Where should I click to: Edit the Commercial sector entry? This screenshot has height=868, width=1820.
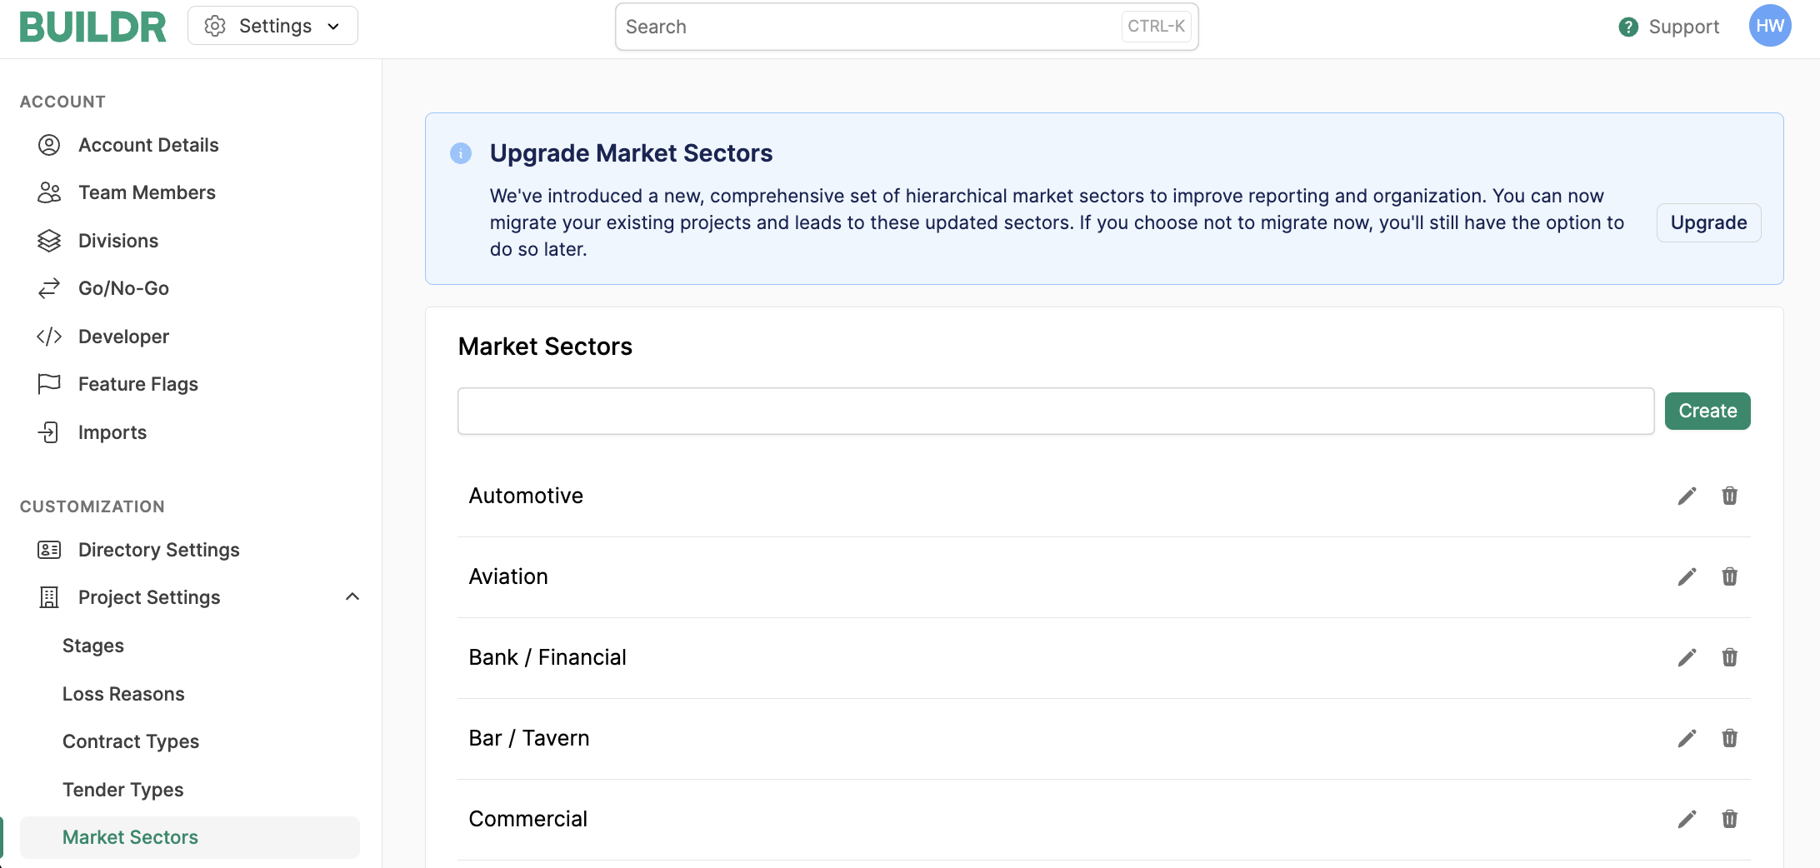coord(1687,820)
